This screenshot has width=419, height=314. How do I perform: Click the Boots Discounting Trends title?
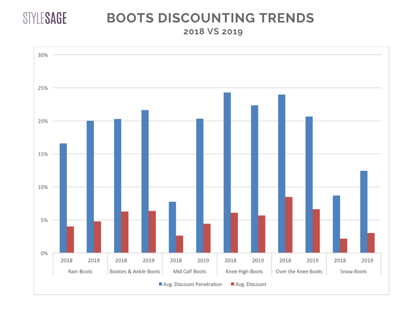point(210,18)
